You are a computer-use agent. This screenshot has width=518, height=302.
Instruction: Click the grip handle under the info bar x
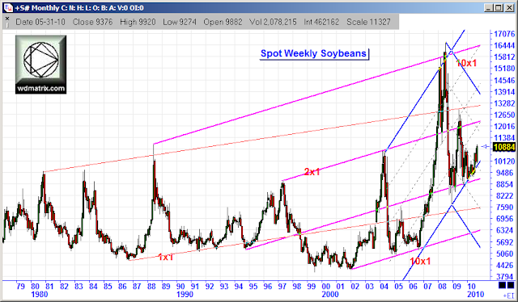7,25
